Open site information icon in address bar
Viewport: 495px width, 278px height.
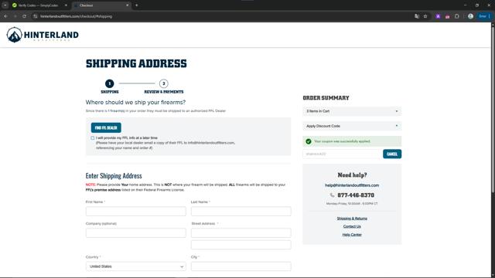[x=35, y=16]
